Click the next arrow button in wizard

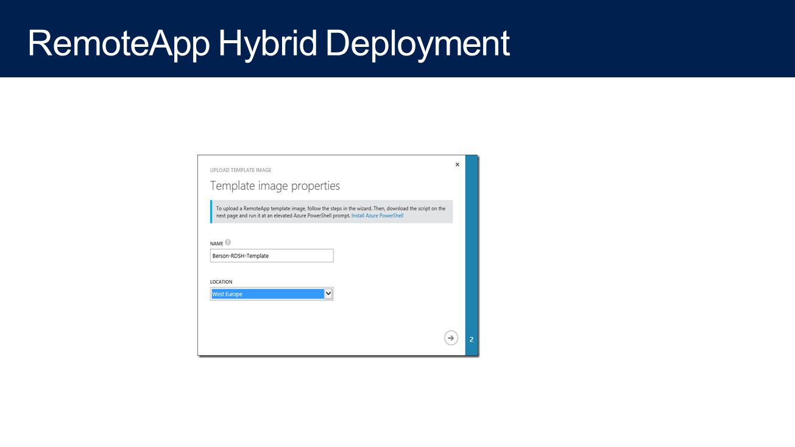click(x=451, y=338)
